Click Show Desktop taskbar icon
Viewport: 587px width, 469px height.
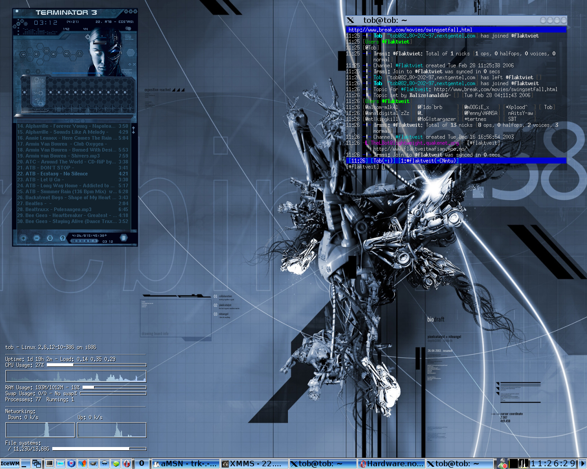pyautogui.click(x=25, y=464)
